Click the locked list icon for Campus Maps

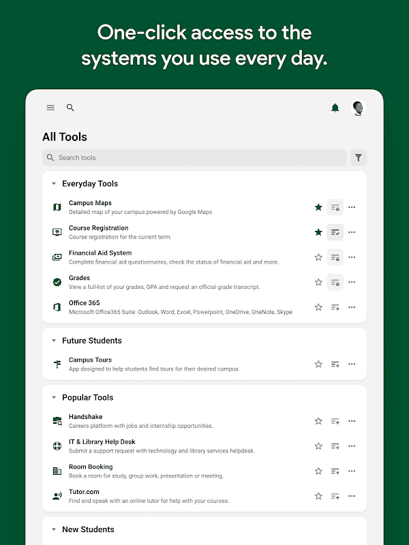(x=335, y=207)
